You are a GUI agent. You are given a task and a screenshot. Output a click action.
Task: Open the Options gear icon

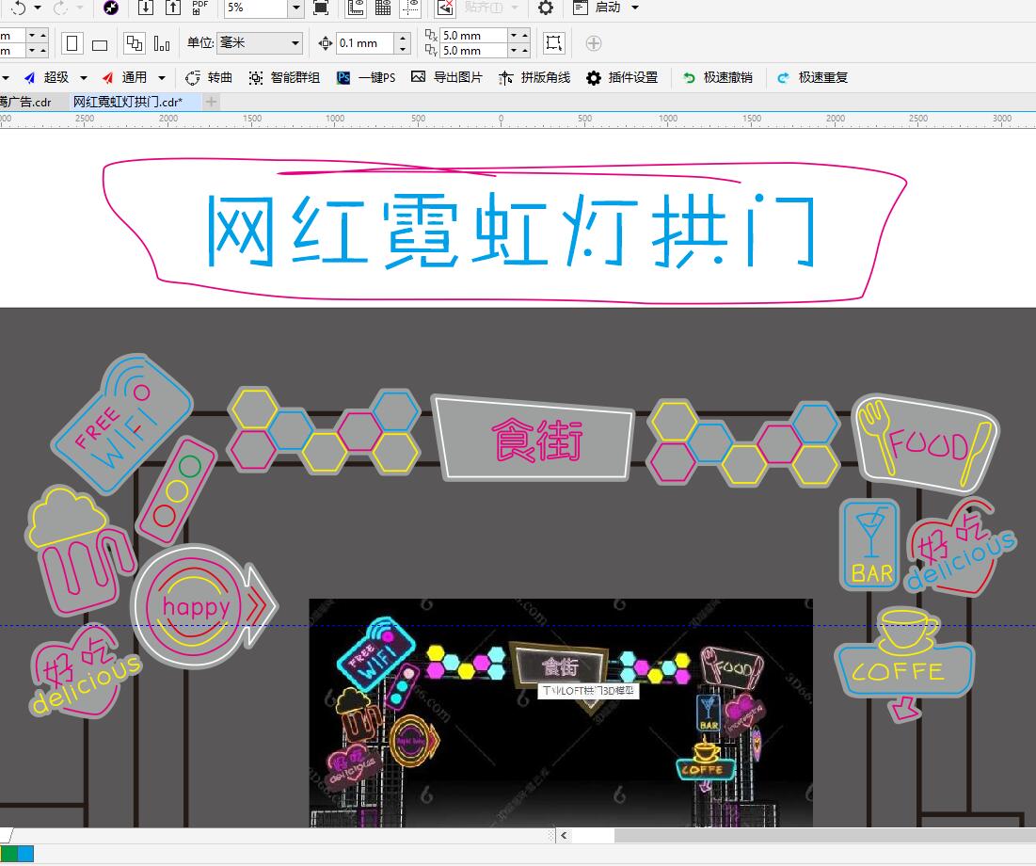pos(546,8)
